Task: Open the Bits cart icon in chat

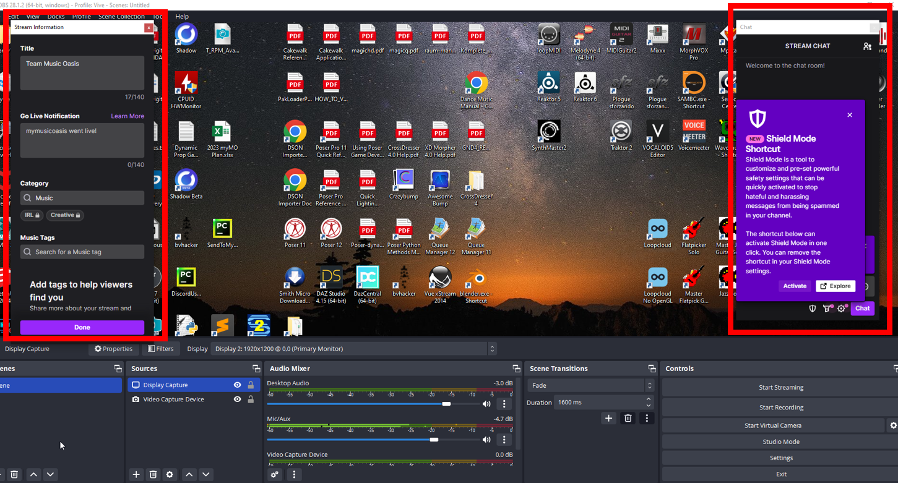Action: 827,308
